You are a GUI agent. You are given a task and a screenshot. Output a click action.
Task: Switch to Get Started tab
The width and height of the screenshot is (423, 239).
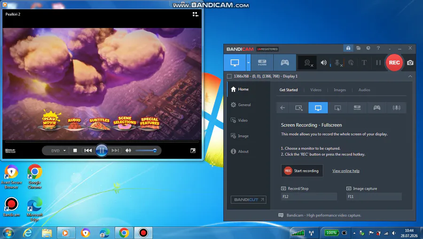click(289, 90)
